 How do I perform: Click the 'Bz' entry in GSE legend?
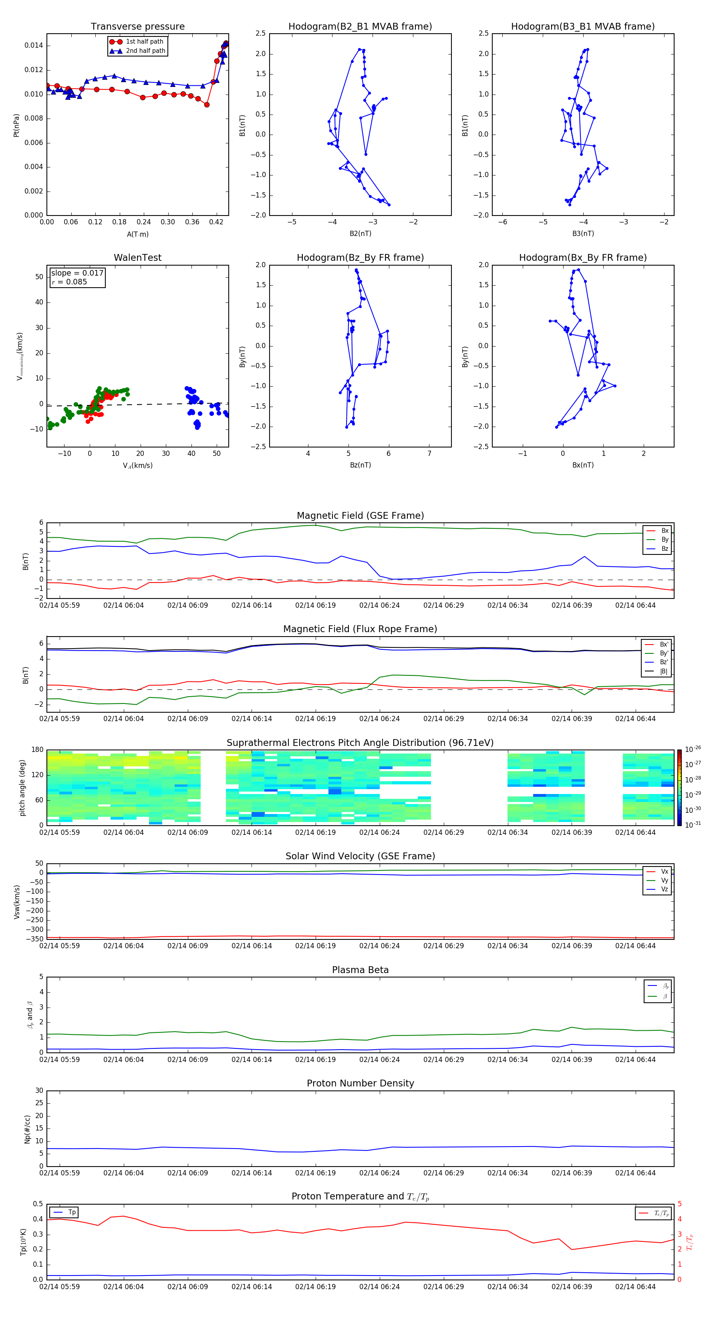point(658,548)
